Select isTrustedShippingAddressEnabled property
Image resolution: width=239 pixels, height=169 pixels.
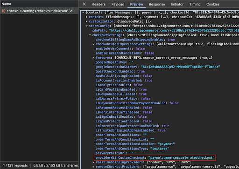pyautogui.click(x=130, y=130)
